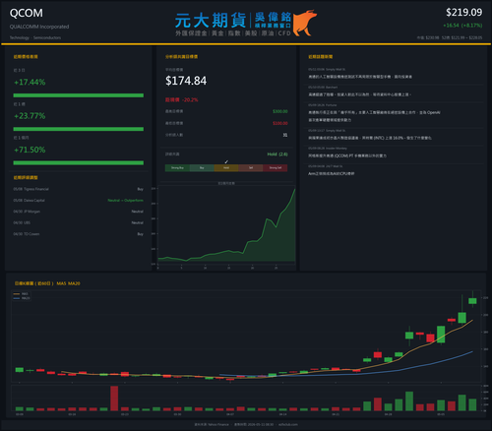Viewport: 492px width, 431px height.
Task: Select the UBS rating row
Action: pos(79,222)
